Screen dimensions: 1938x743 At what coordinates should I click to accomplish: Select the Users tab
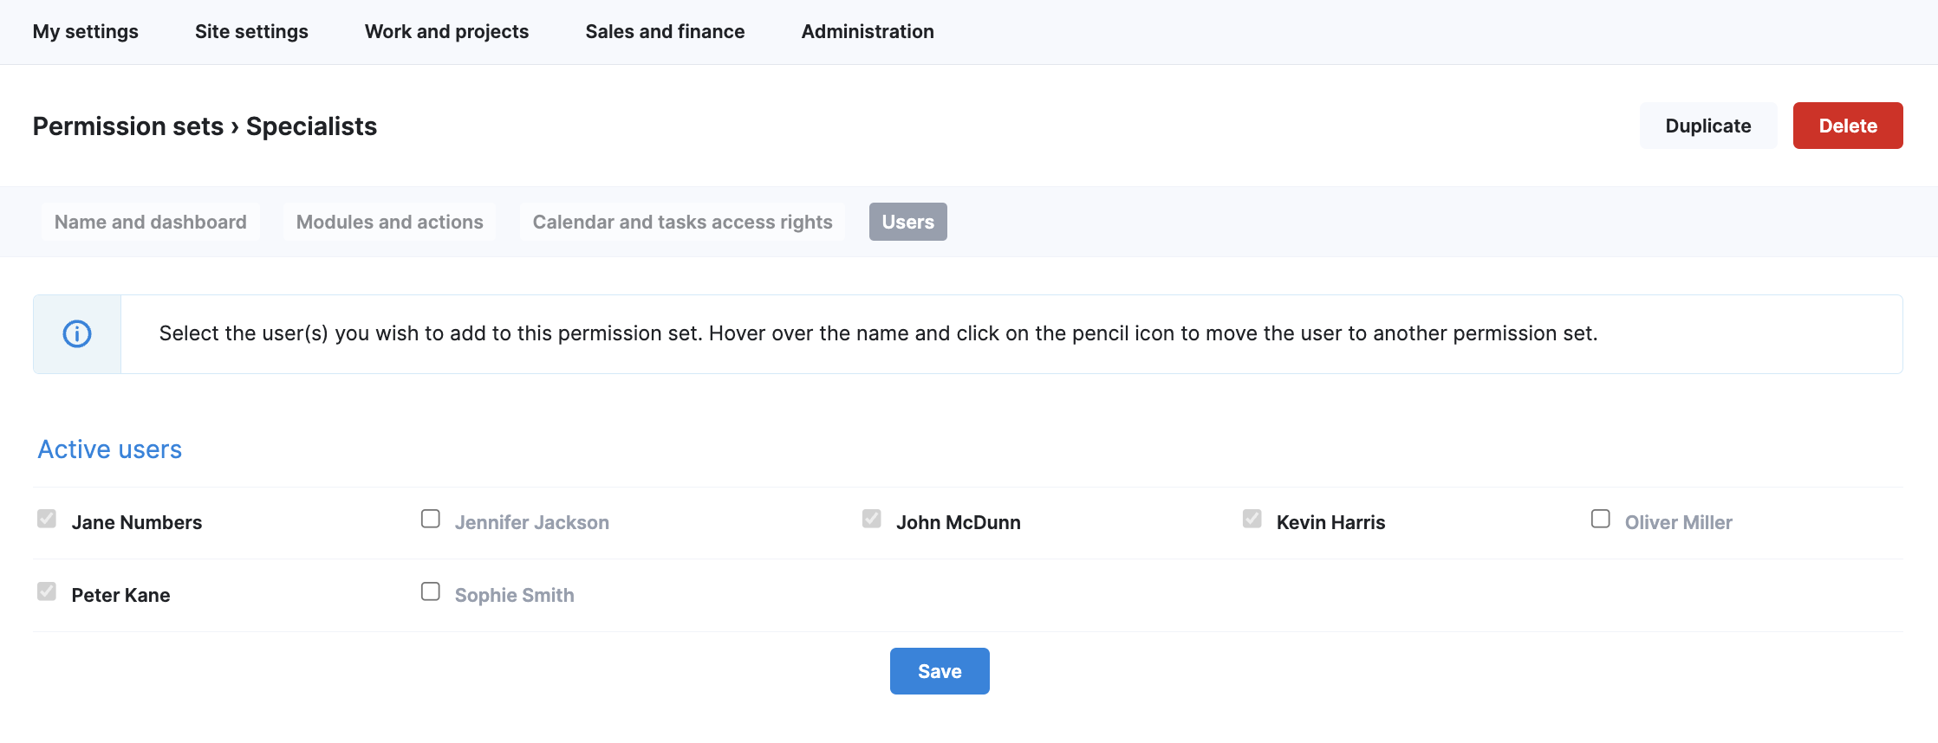click(908, 222)
